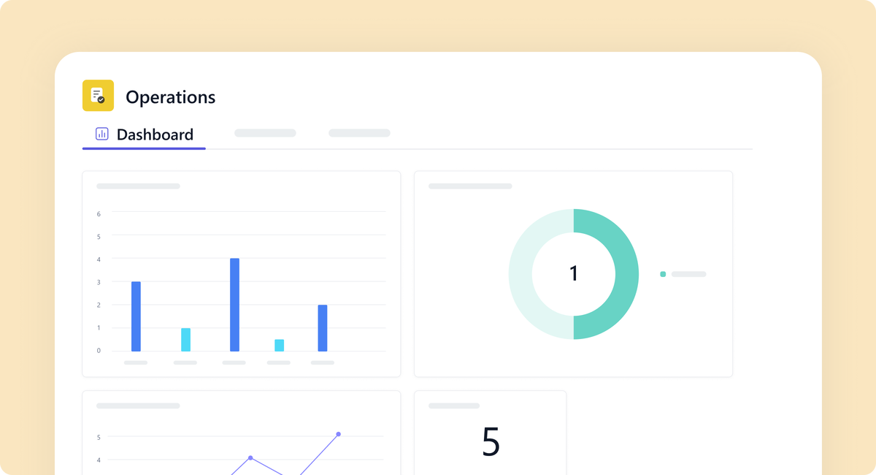Click the light cyan bar reaching 1

pos(185,340)
